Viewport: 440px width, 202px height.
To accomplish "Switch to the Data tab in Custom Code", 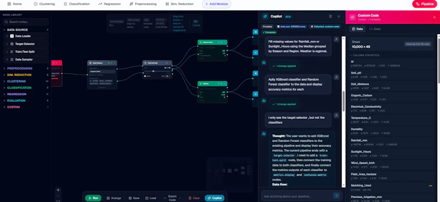I will (357, 29).
